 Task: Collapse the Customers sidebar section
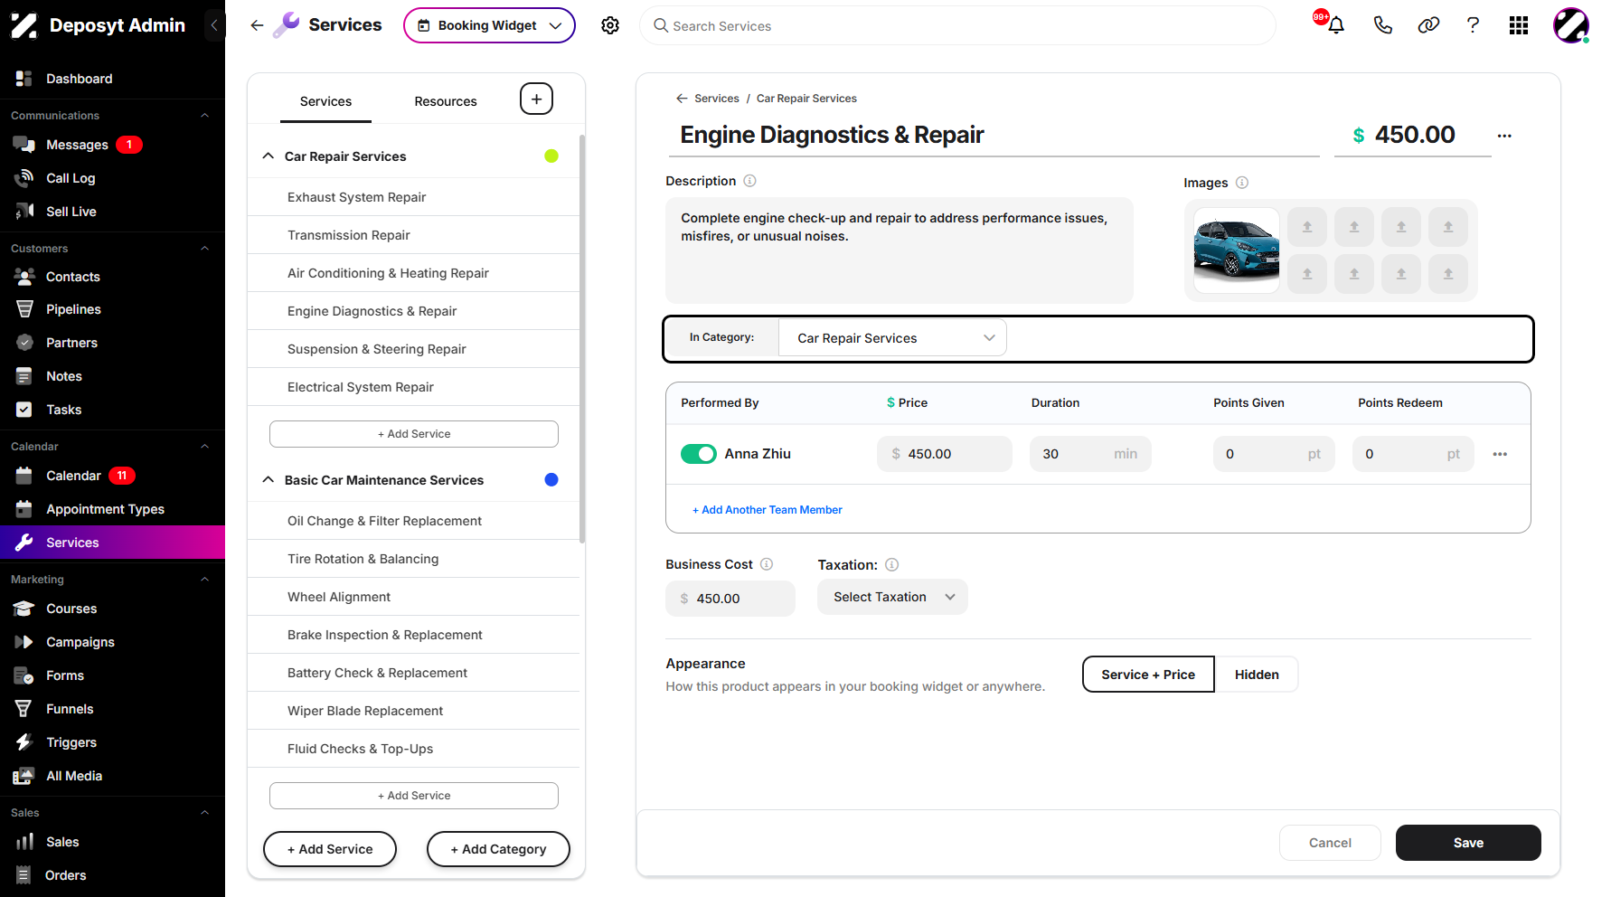204,249
